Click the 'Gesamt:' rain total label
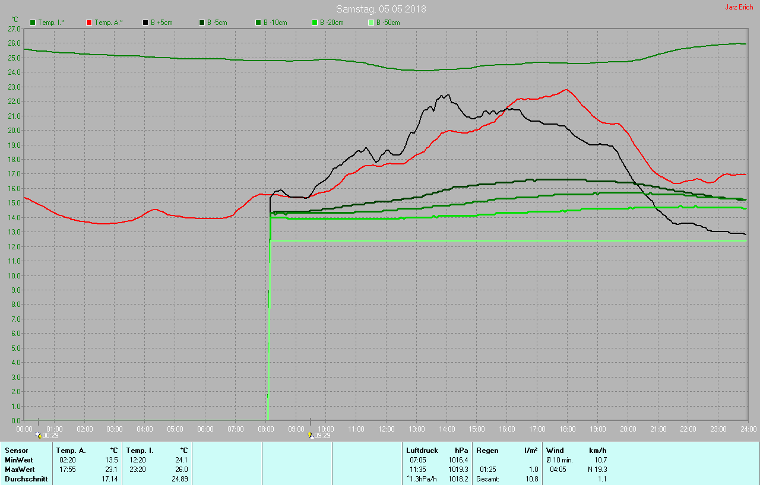760x485 pixels. 487,479
